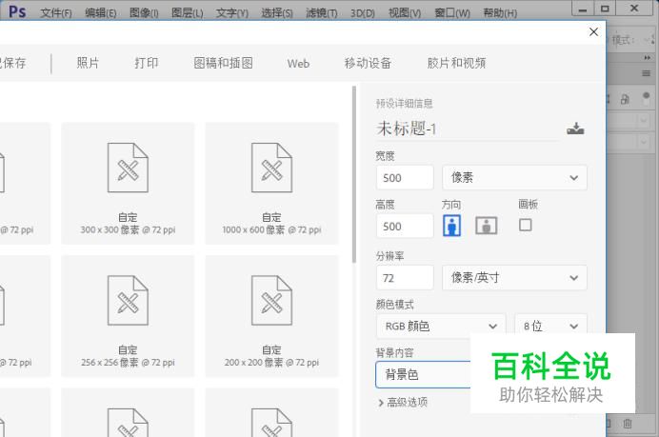Switch to the 胶片和视频 tab

click(456, 63)
